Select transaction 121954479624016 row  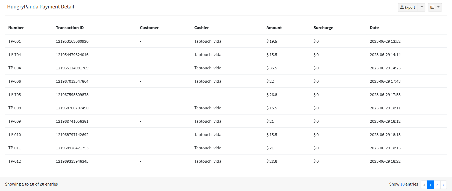click(226, 54)
